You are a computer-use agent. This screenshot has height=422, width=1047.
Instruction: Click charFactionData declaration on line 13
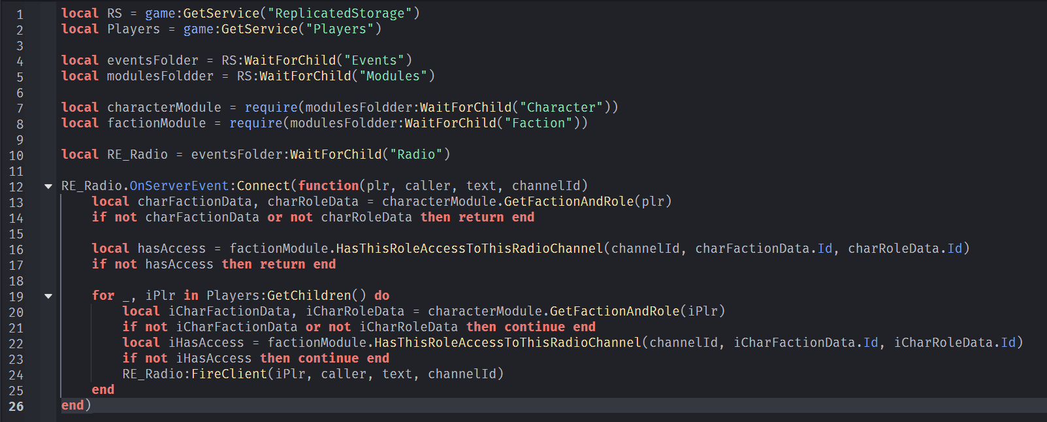coord(195,201)
